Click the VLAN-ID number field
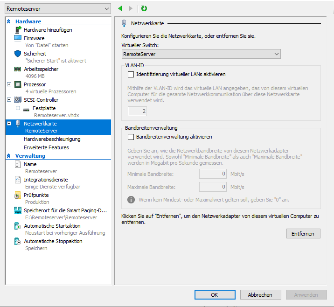Image resolution: width=334 pixels, height=307 pixels. tap(137, 111)
